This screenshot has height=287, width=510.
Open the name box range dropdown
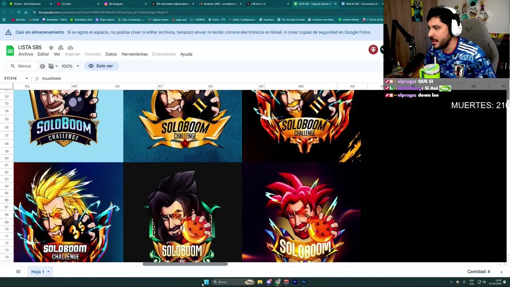click(27, 79)
